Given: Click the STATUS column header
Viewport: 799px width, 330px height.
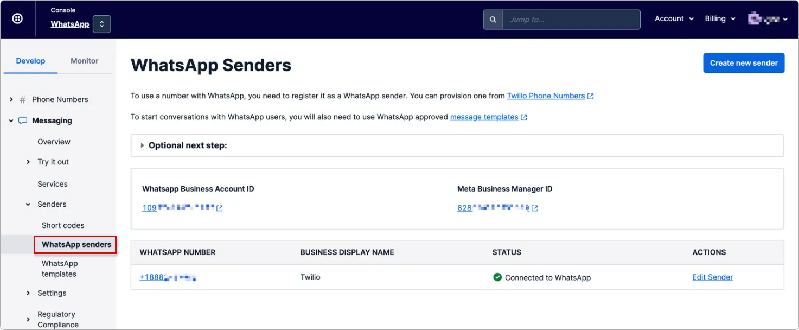Looking at the screenshot, I should click(507, 252).
